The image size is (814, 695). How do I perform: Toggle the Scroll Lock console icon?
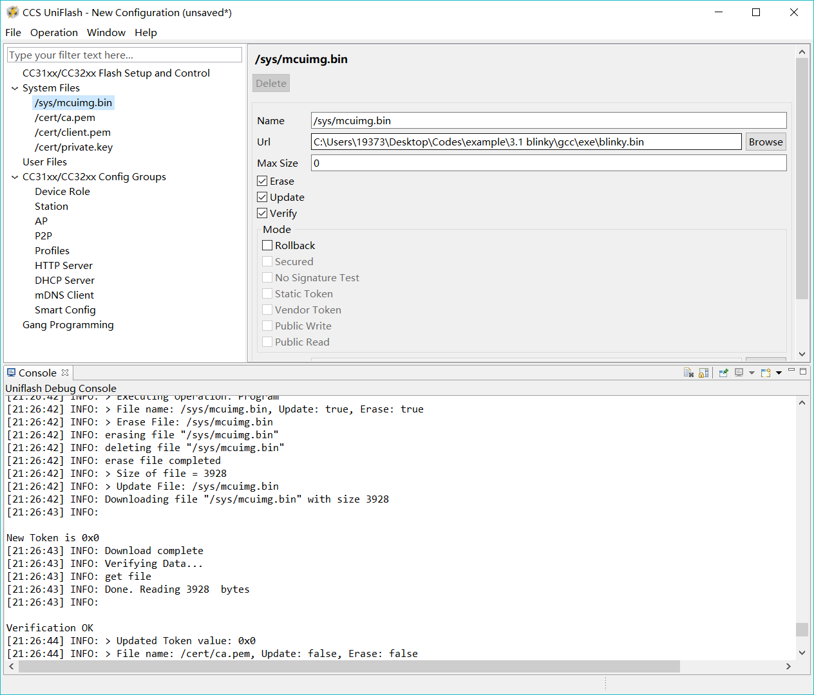[x=703, y=373]
